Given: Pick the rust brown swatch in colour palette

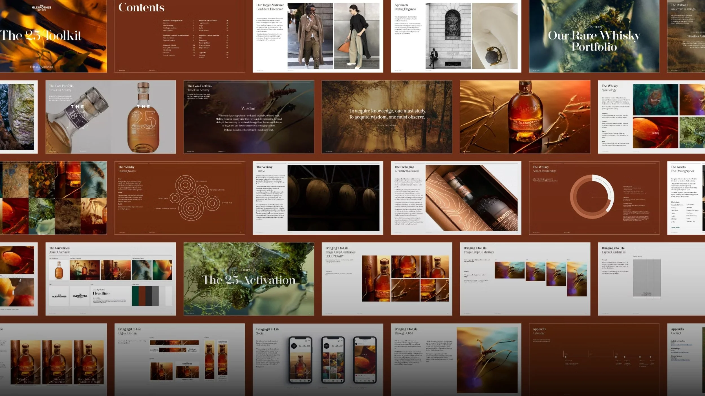Looking at the screenshot, I should (x=142, y=296).
